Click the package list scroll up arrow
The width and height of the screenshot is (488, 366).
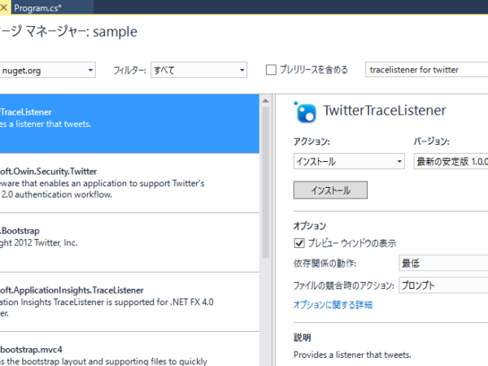[265, 101]
